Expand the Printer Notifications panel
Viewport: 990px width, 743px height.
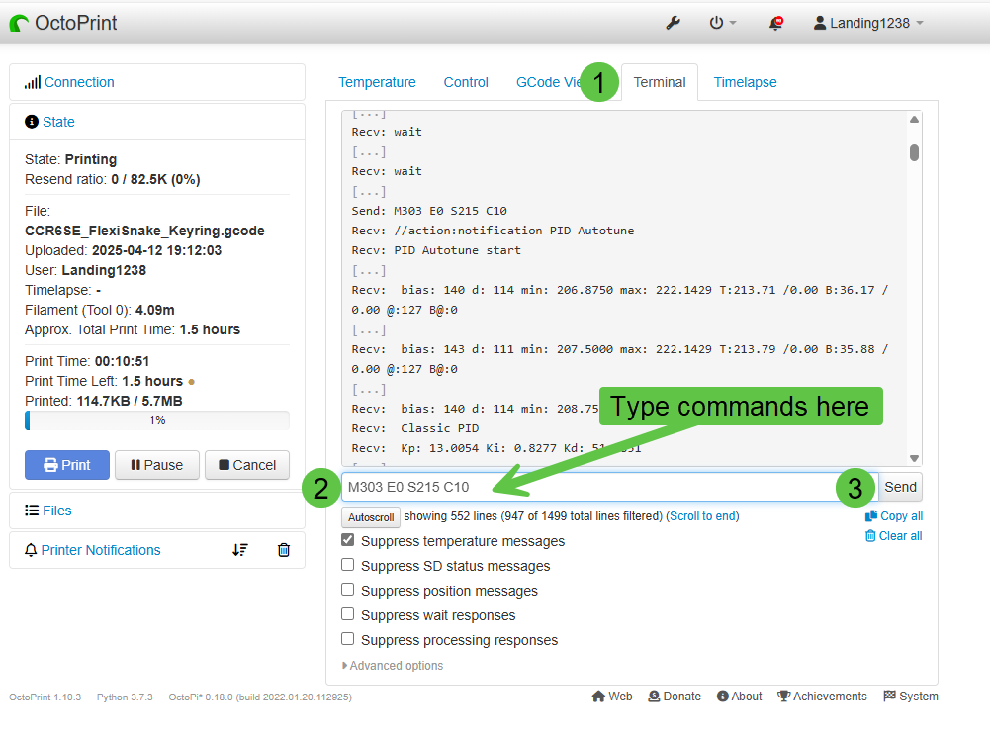101,550
